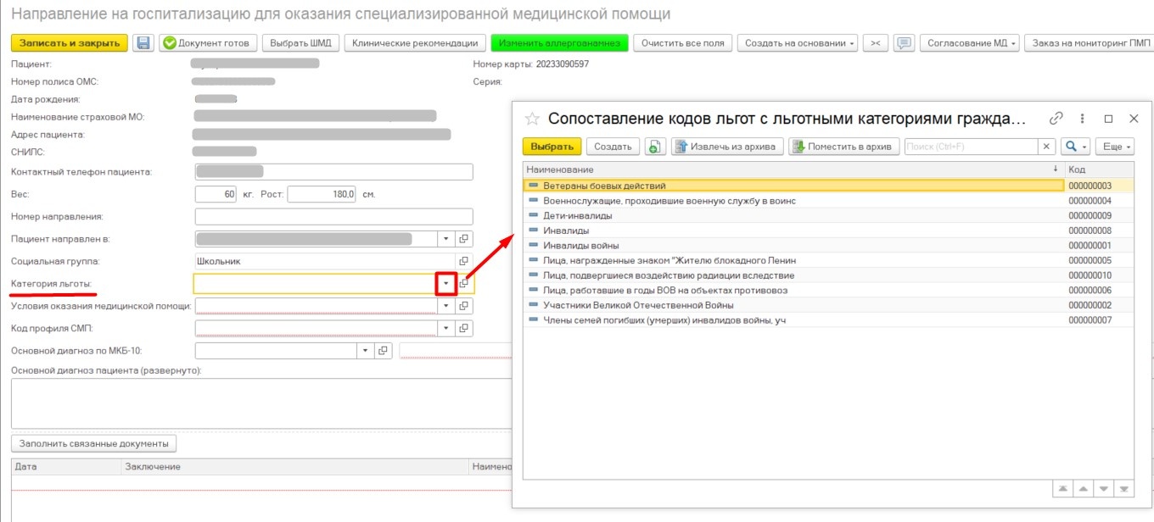Expand the Основной диагноз по МКБ-10 dropdown
Screen dimensions: 1154x522
point(365,350)
